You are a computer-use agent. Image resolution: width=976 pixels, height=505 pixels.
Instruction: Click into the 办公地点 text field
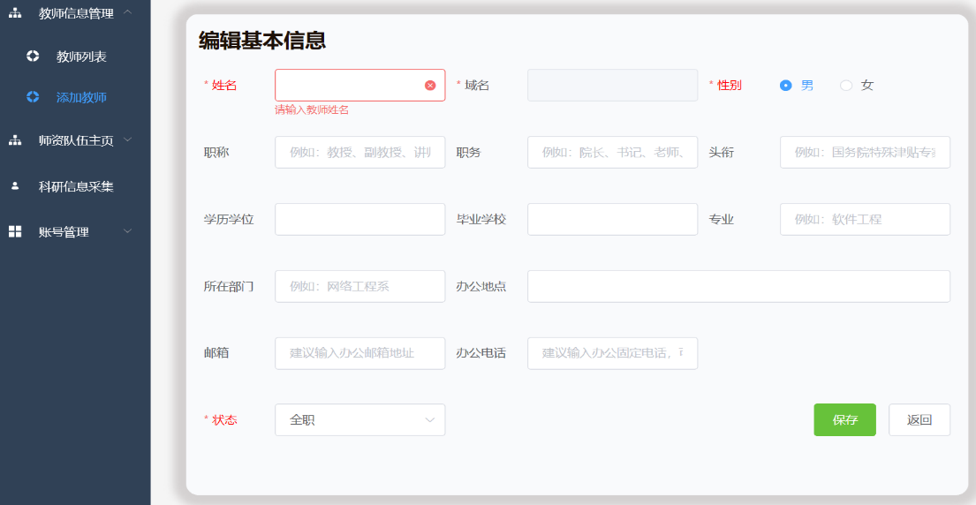[x=738, y=286]
